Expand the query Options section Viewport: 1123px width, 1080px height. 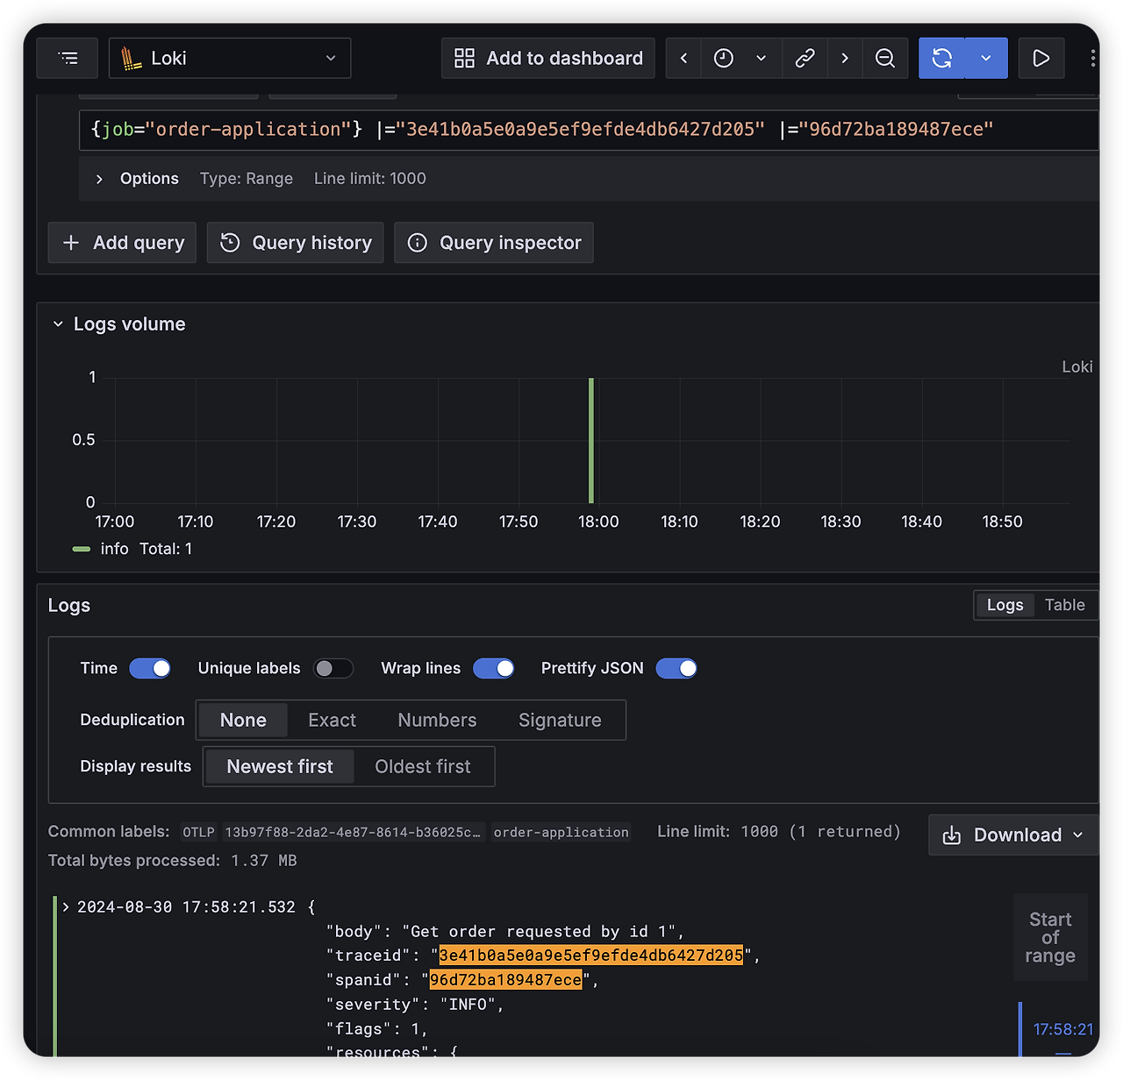click(x=137, y=179)
